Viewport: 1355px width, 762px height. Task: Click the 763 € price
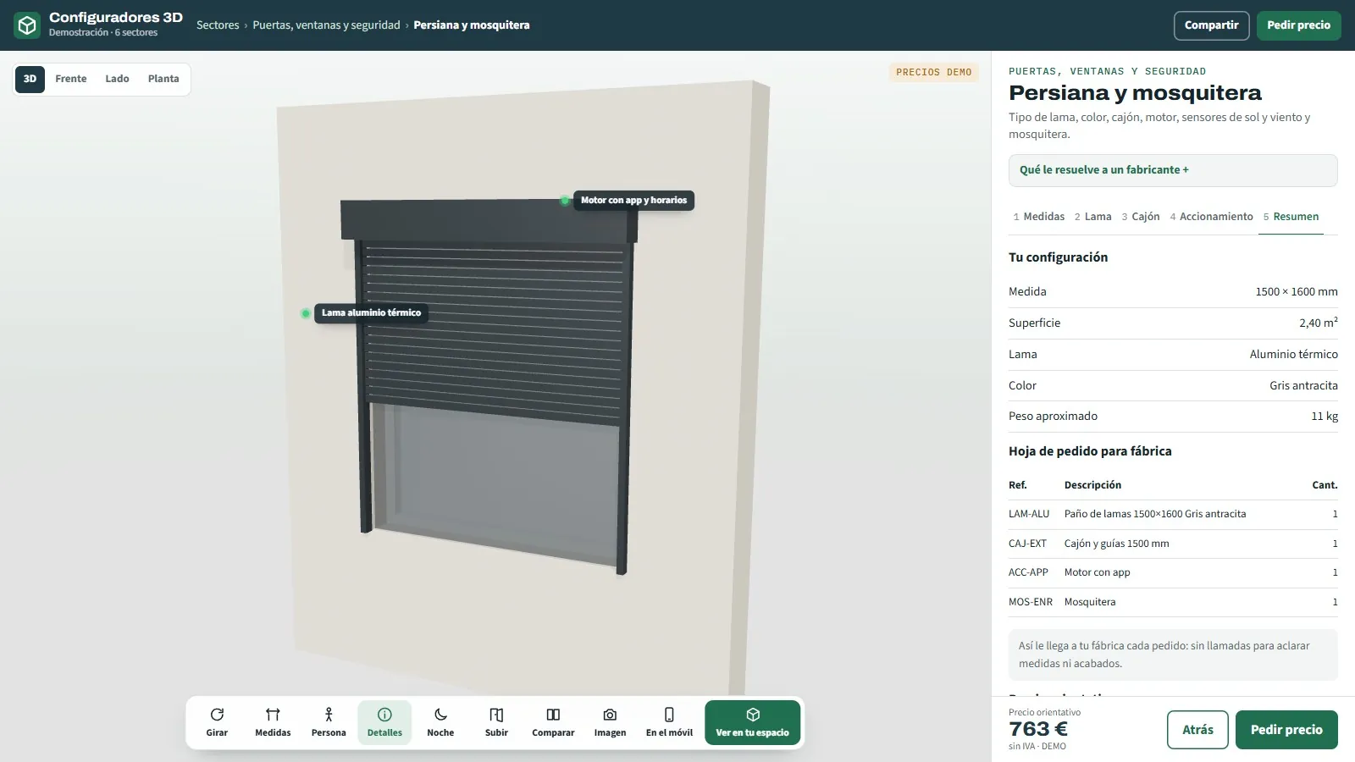click(1038, 729)
